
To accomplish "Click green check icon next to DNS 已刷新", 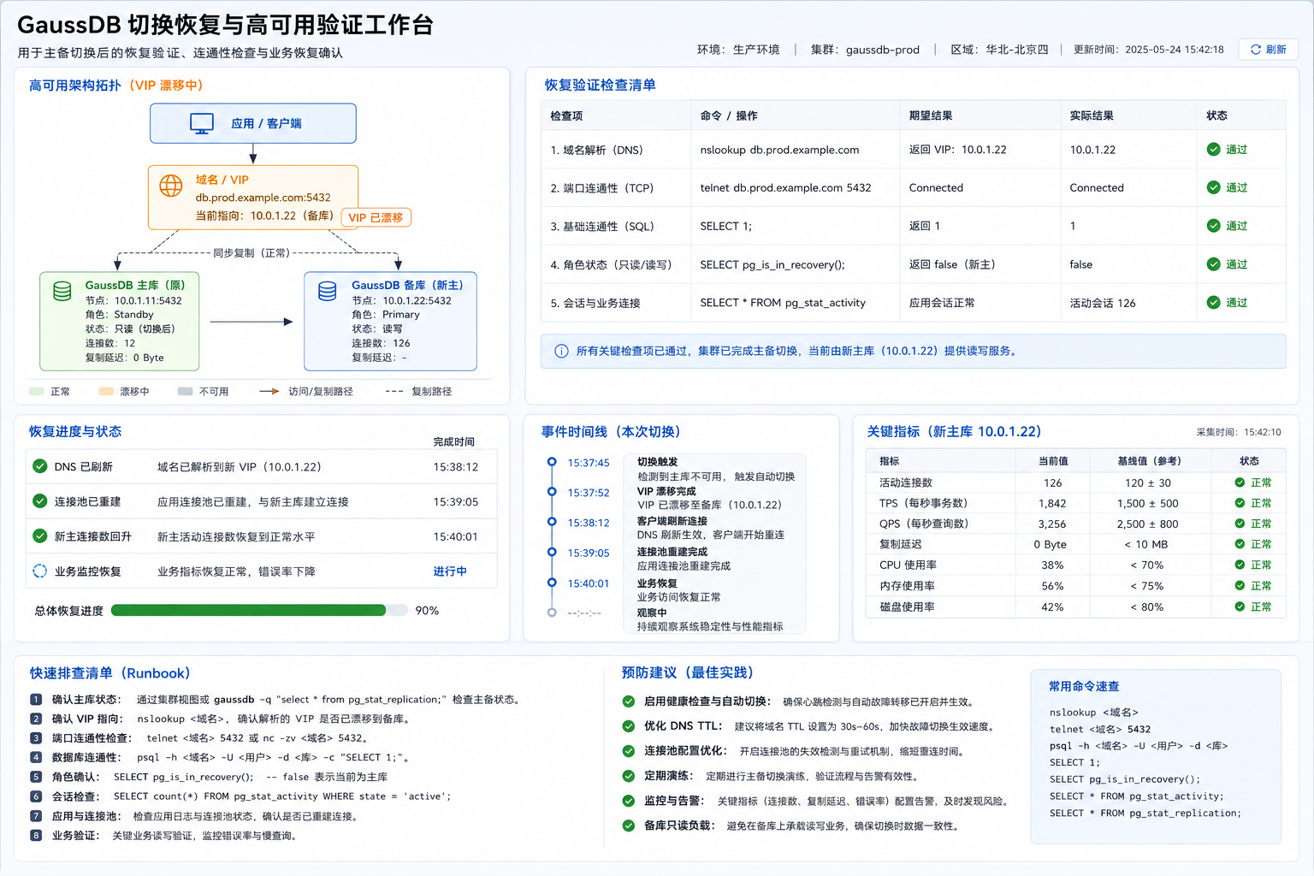I will point(39,466).
